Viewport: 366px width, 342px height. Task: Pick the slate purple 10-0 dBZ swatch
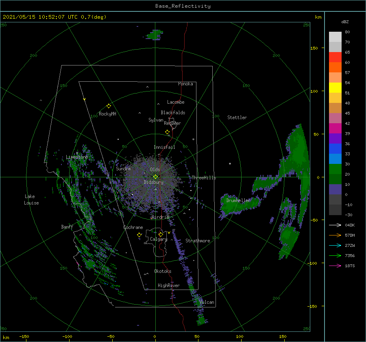point(335,189)
